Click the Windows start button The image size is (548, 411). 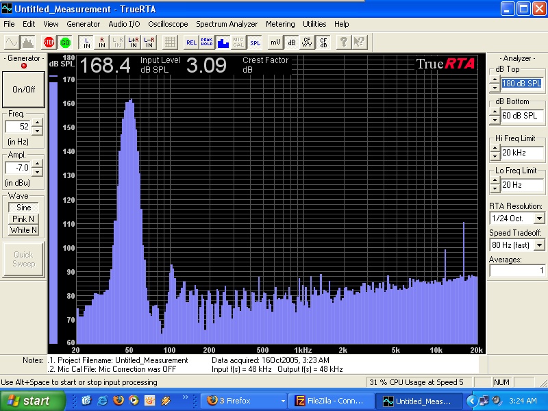(x=32, y=401)
